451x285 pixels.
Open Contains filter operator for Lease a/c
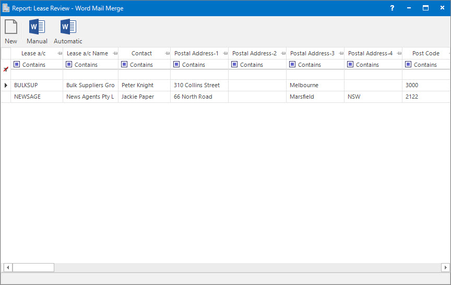pos(17,64)
